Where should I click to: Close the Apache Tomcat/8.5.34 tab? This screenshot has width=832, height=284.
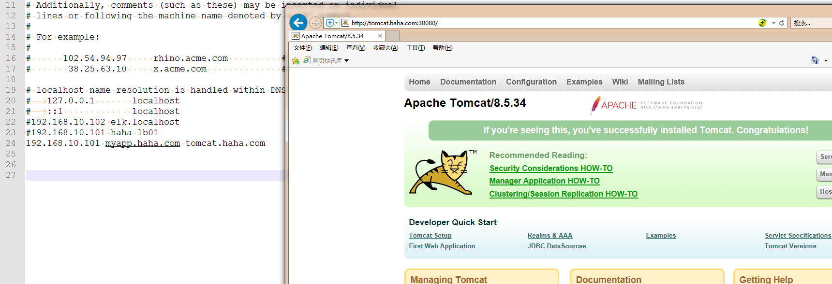tap(380, 36)
